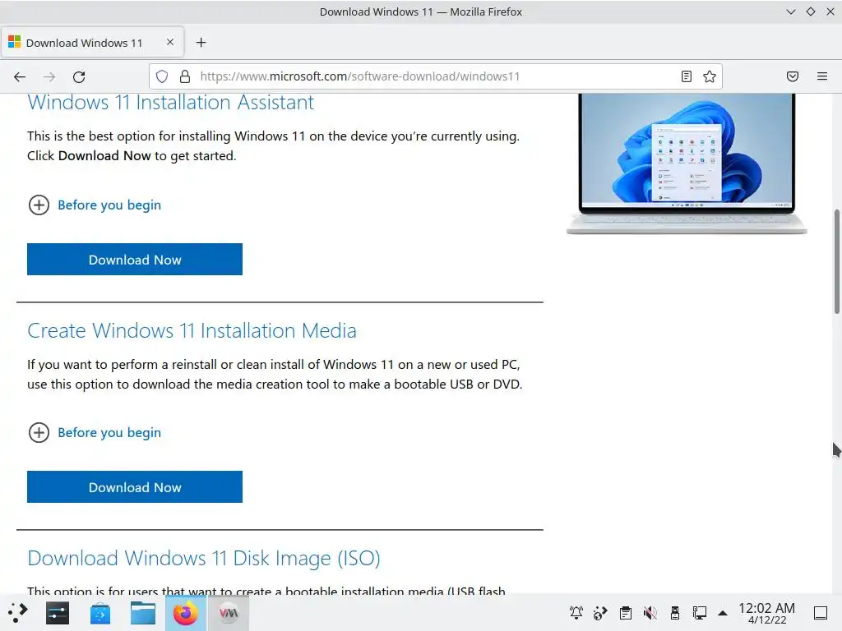Click the Windows 11 Installation Assistant heading
The height and width of the screenshot is (631, 842).
[171, 103]
